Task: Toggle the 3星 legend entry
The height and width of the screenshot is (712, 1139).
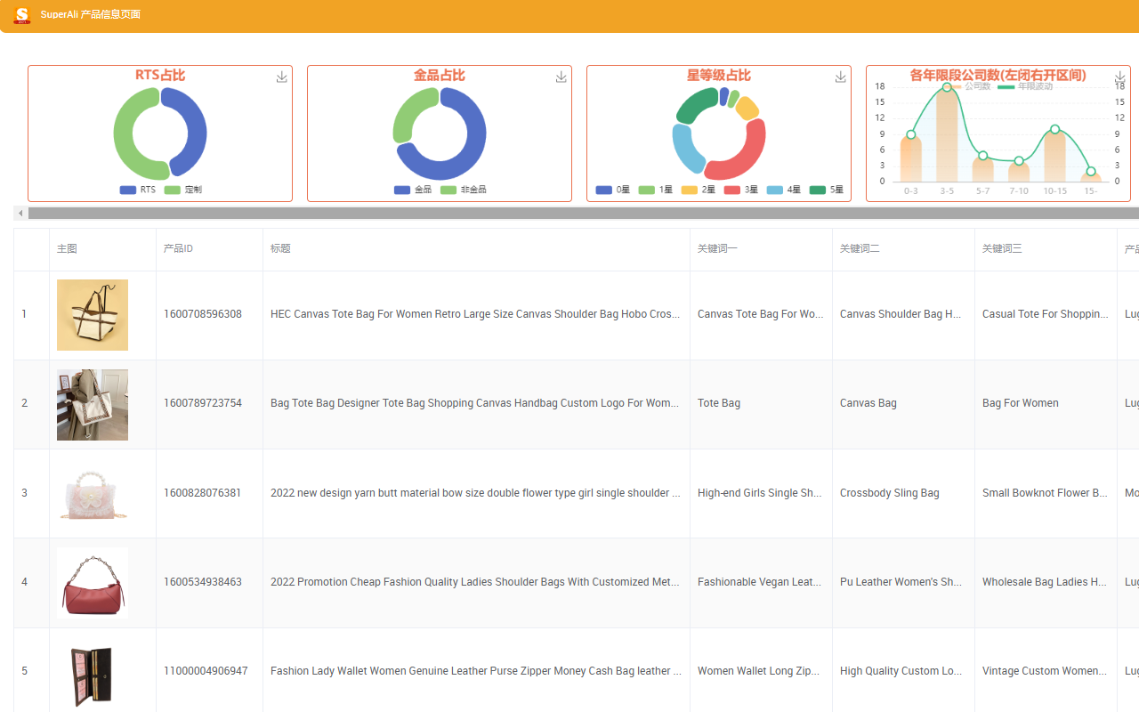Action: coord(741,190)
